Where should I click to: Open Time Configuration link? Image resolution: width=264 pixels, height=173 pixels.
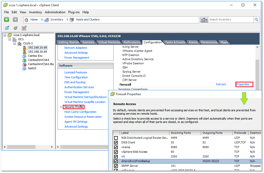pyautogui.click(x=76, y=77)
